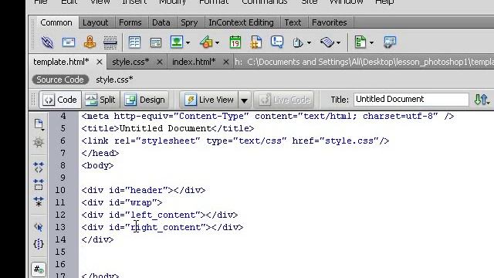494x278 pixels.
Task: Click the Tag Chooser icon
Action: pyautogui.click(x=390, y=42)
